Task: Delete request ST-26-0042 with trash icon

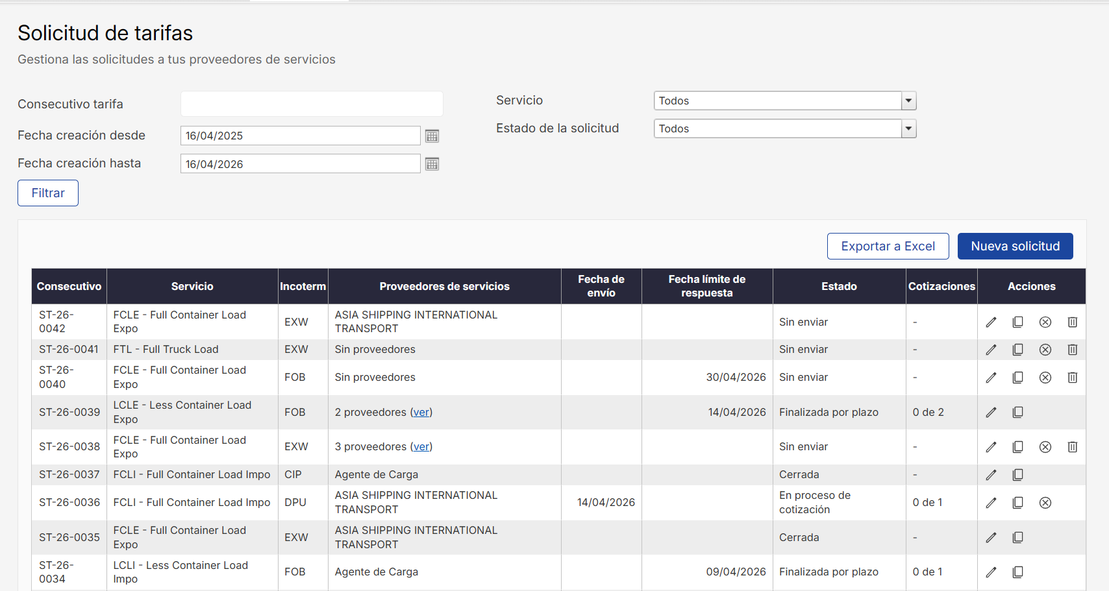Action: (1073, 322)
